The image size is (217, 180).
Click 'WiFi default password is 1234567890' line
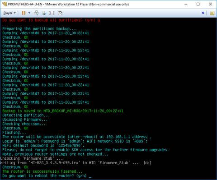(x=43, y=146)
